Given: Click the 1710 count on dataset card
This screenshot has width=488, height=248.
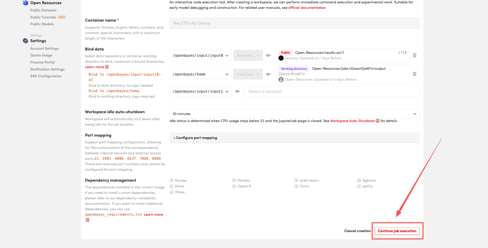Looking at the screenshot, I should click(402, 53).
